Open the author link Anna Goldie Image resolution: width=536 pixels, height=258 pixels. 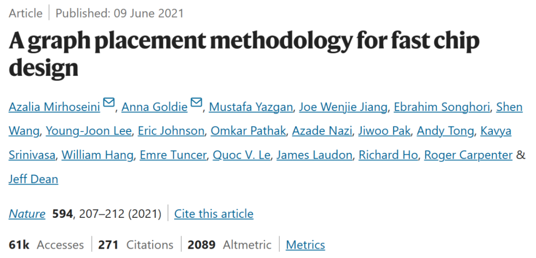pyautogui.click(x=154, y=107)
